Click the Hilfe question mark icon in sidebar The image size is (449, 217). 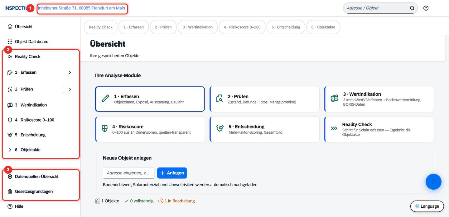(x=10, y=206)
